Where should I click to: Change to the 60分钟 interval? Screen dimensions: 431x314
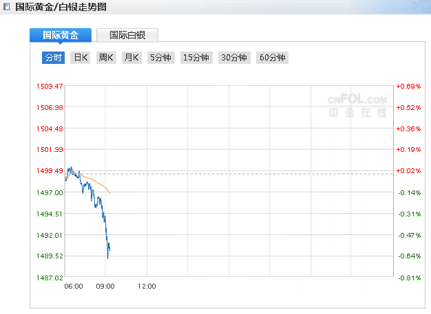click(271, 58)
